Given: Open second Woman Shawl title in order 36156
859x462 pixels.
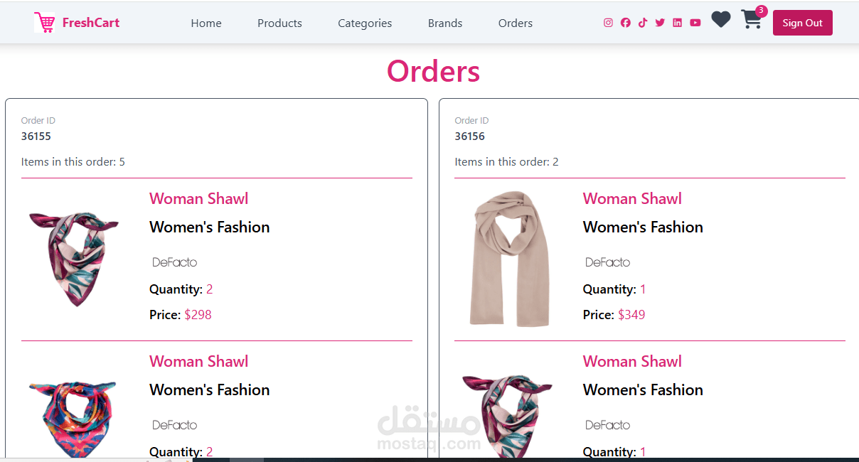Looking at the screenshot, I should [632, 362].
